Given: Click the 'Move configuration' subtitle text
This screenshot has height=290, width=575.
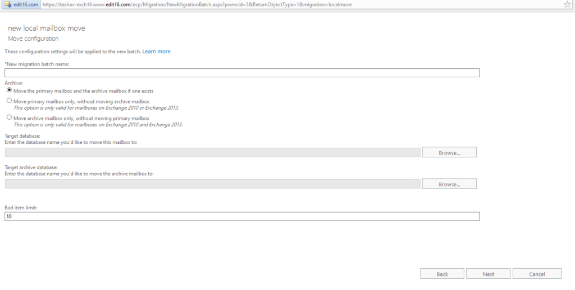Looking at the screenshot, I should (33, 39).
